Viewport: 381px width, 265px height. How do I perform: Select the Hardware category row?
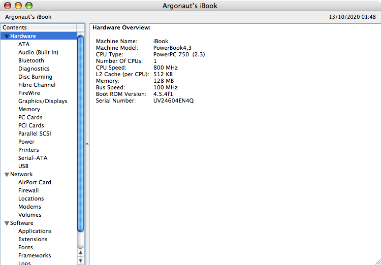point(39,36)
